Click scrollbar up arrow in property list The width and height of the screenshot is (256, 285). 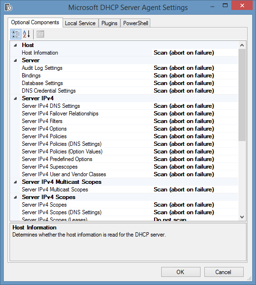tap(242, 45)
